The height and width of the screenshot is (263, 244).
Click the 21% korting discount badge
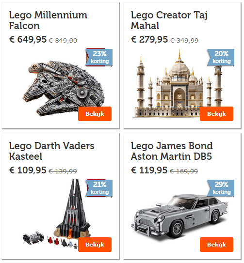[99, 188]
